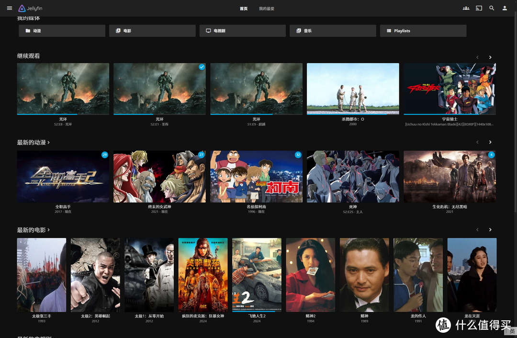This screenshot has height=338, width=517.
Task: Open 太极2: 英雄崛起 movie poster
Action: (x=95, y=275)
